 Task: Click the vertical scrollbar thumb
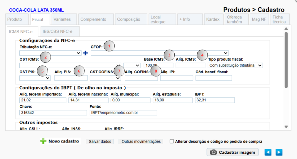[x=286, y=60]
